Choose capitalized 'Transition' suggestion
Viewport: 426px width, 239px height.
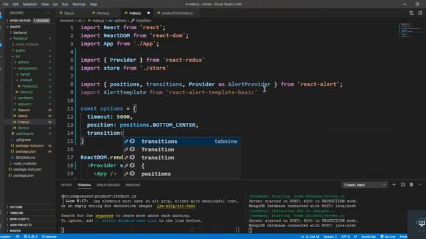(182, 149)
